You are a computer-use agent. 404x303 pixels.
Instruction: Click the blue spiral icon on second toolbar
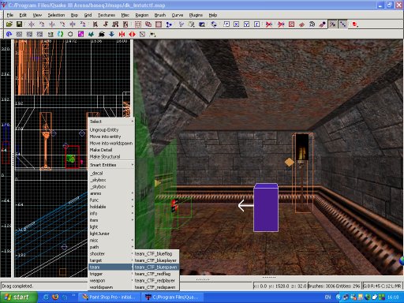(x=9, y=34)
